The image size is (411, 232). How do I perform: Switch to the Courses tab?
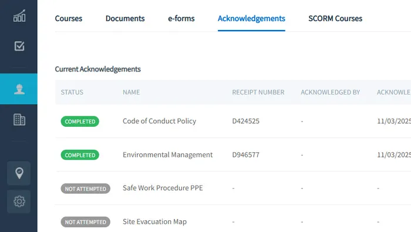click(x=69, y=18)
